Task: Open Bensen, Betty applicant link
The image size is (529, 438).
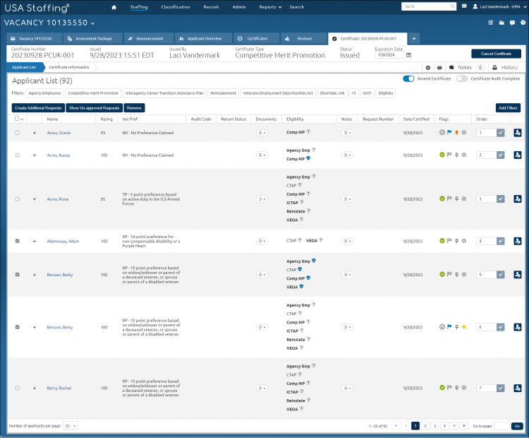Action: 60,275
